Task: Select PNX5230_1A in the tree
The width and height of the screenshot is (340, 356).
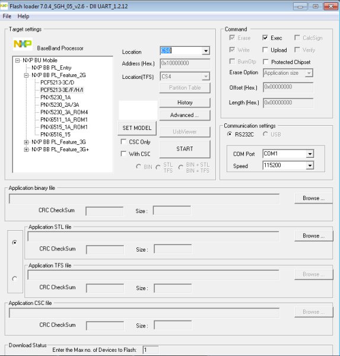Action: click(55, 97)
